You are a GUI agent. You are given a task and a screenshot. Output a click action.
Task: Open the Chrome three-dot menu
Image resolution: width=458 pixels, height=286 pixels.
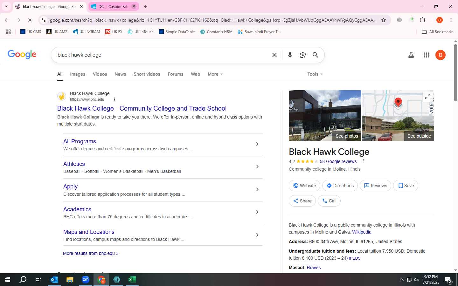451,20
